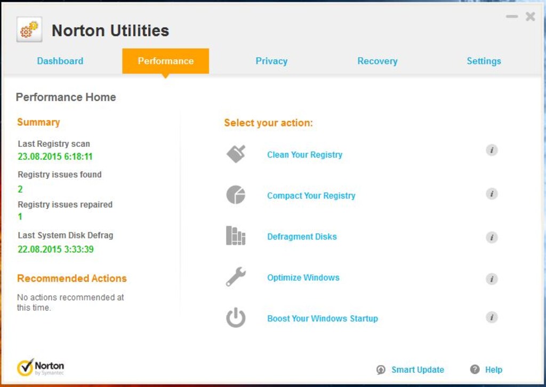Image resolution: width=546 pixels, height=387 pixels.
Task: Click the Norton Utilities gear logo
Action: (29, 30)
